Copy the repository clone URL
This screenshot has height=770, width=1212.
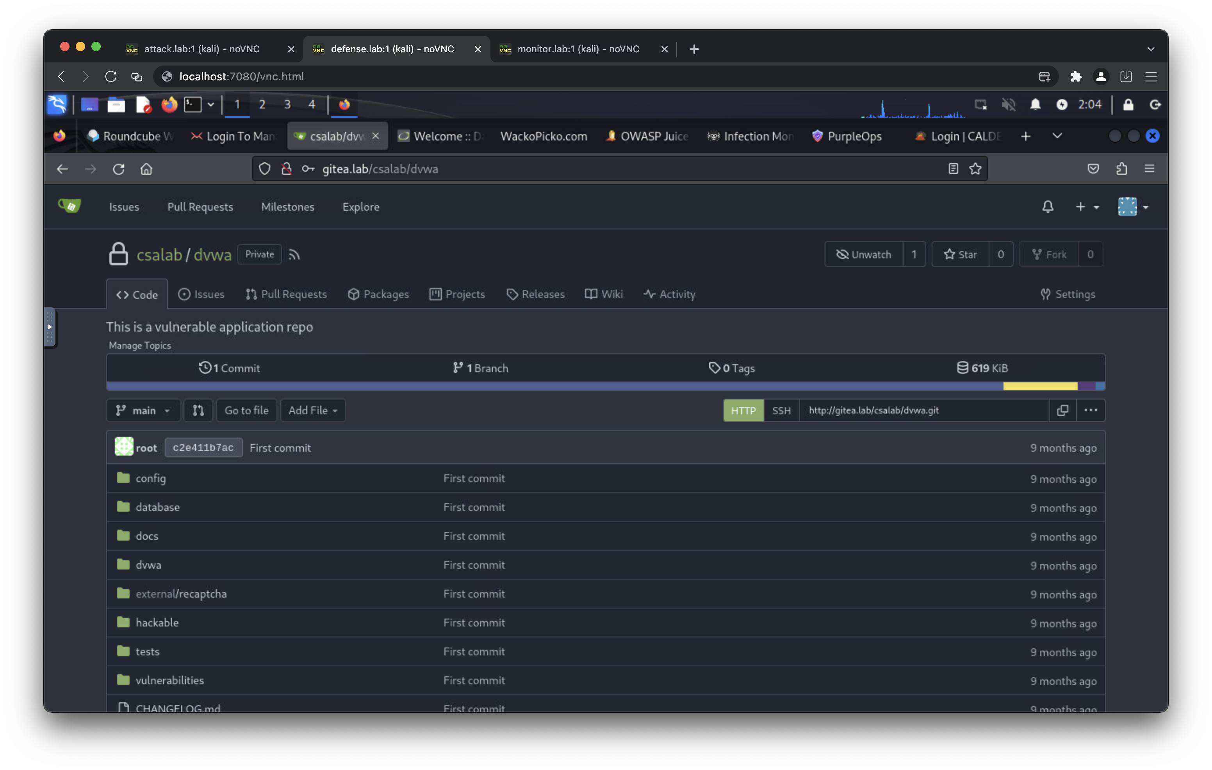pyautogui.click(x=1062, y=410)
